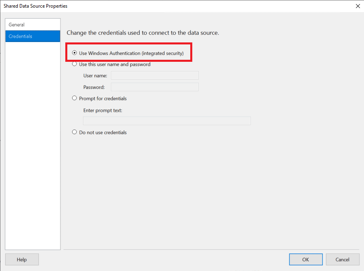The width and height of the screenshot is (364, 271).
Task: Click empty space in the page list below Credentials
Action: [x=33, y=144]
